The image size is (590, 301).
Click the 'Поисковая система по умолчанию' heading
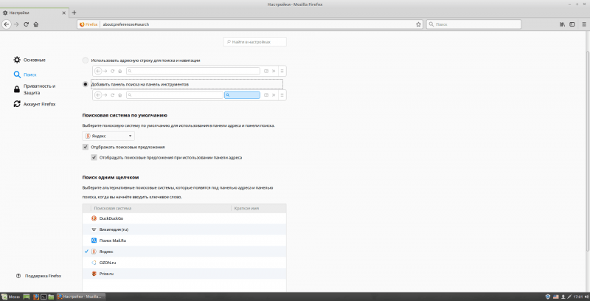[x=125, y=115]
